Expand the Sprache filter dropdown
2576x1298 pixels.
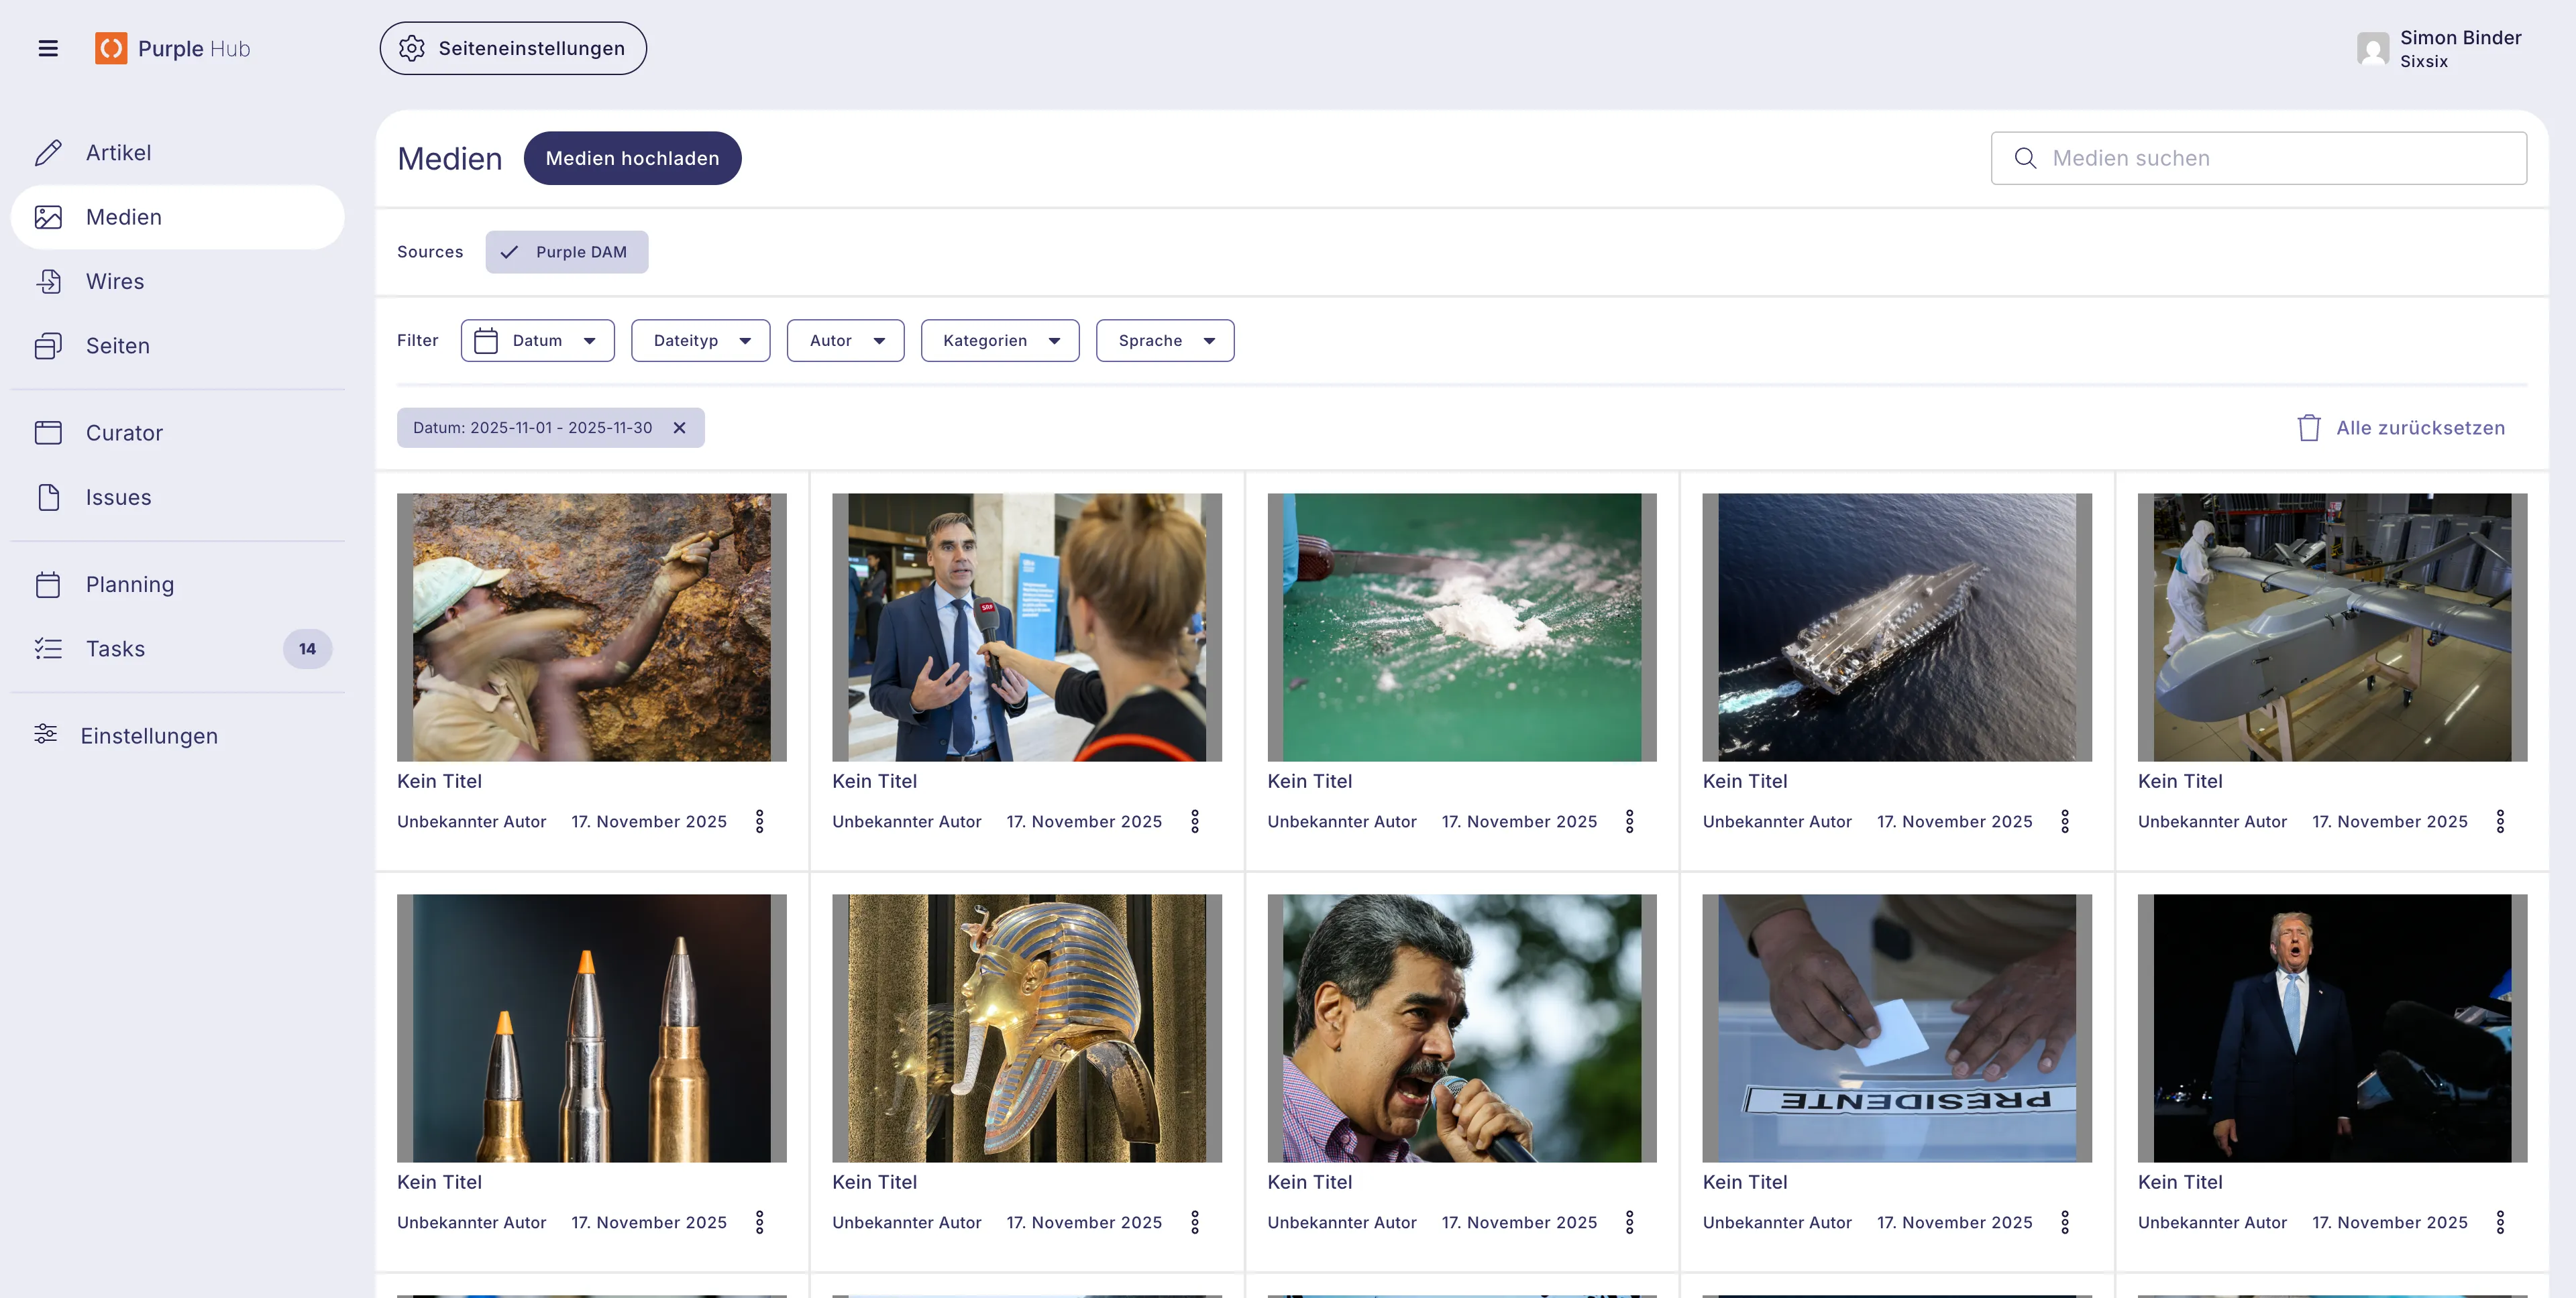[x=1165, y=341]
